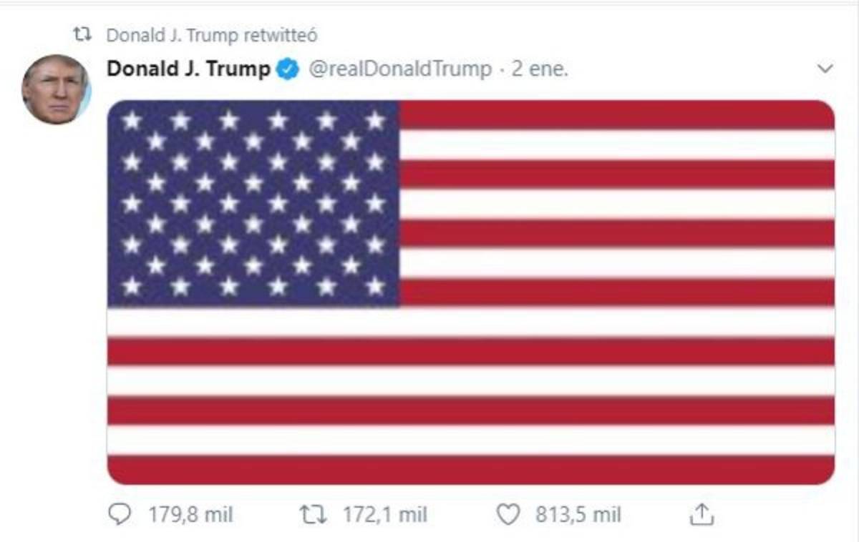Viewport: 859px width, 542px height.
Task: Open the @realDonaldTrump handle
Action: [400, 69]
